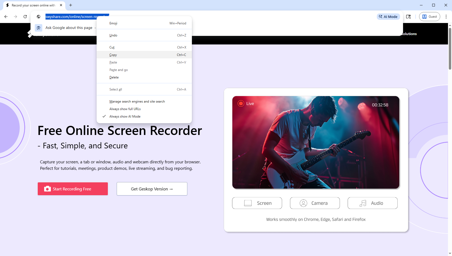
Task: Reload the page with refresh icon
Action: click(x=25, y=17)
